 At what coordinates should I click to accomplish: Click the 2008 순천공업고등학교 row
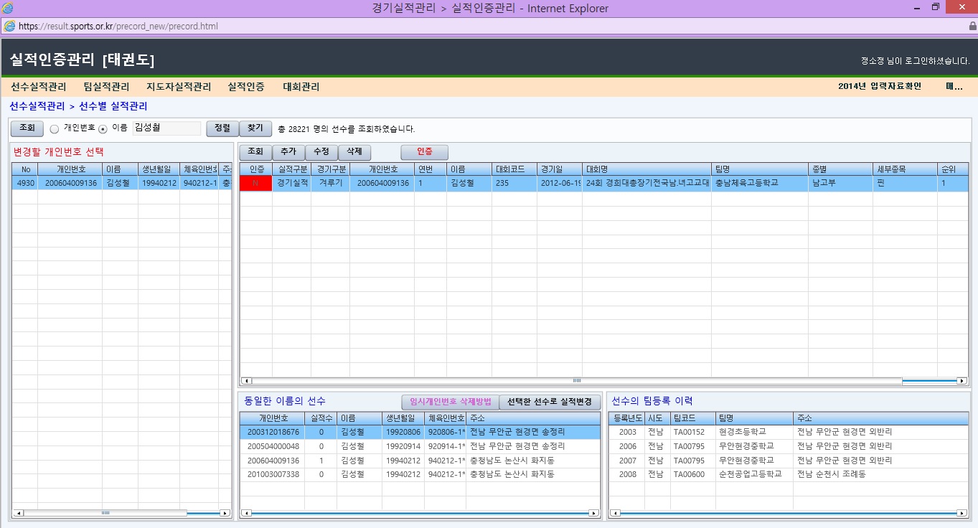point(788,474)
